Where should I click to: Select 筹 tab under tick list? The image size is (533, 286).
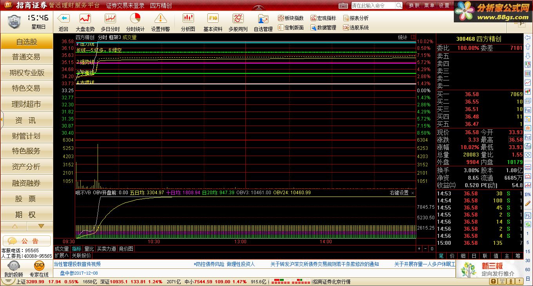tap(518, 255)
